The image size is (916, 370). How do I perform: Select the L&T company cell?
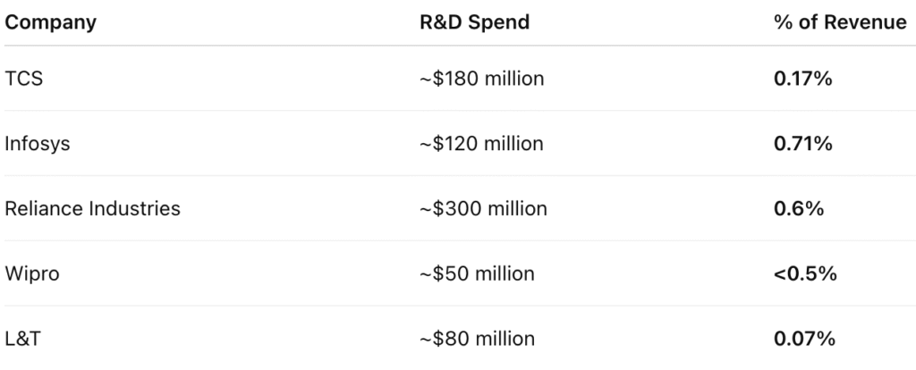tap(22, 339)
